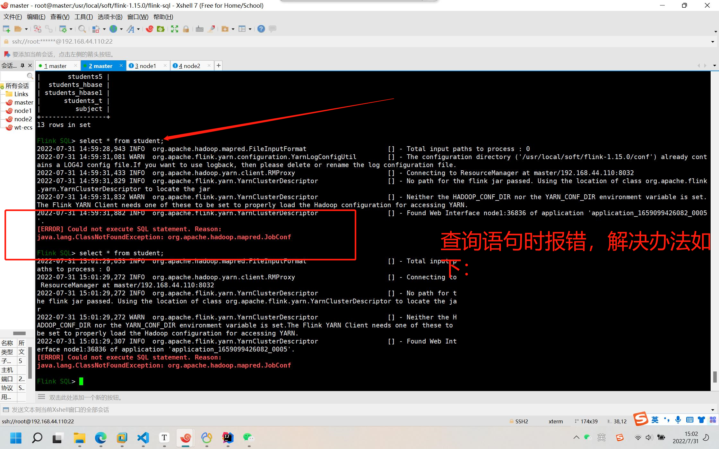719x449 pixels.
Task: Add a new tab with plus button
Action: pyautogui.click(x=218, y=65)
